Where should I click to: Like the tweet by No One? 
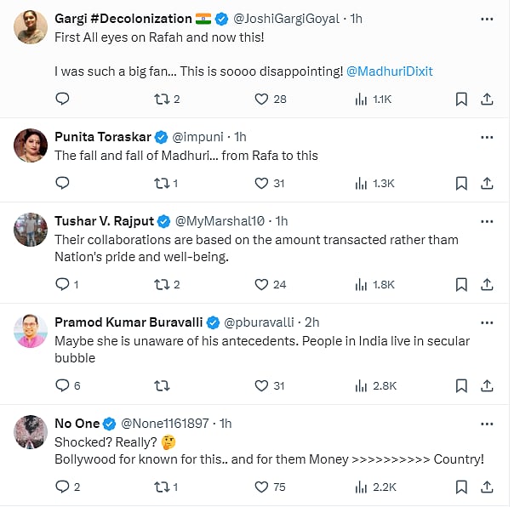262,487
